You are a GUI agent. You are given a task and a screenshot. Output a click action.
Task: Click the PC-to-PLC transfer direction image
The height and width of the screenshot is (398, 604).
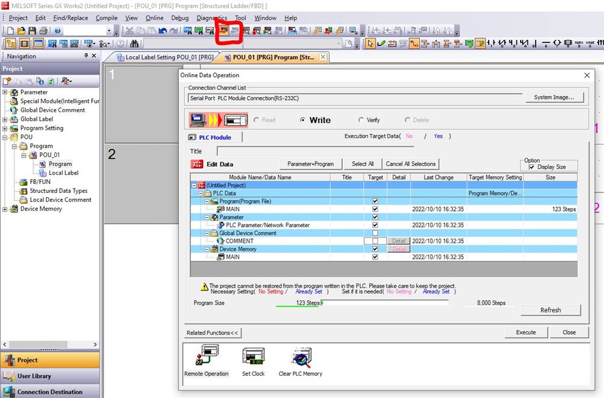219,120
